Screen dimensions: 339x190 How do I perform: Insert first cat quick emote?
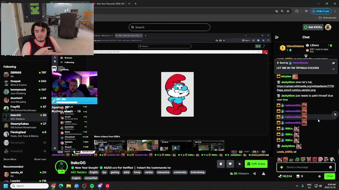279,159
